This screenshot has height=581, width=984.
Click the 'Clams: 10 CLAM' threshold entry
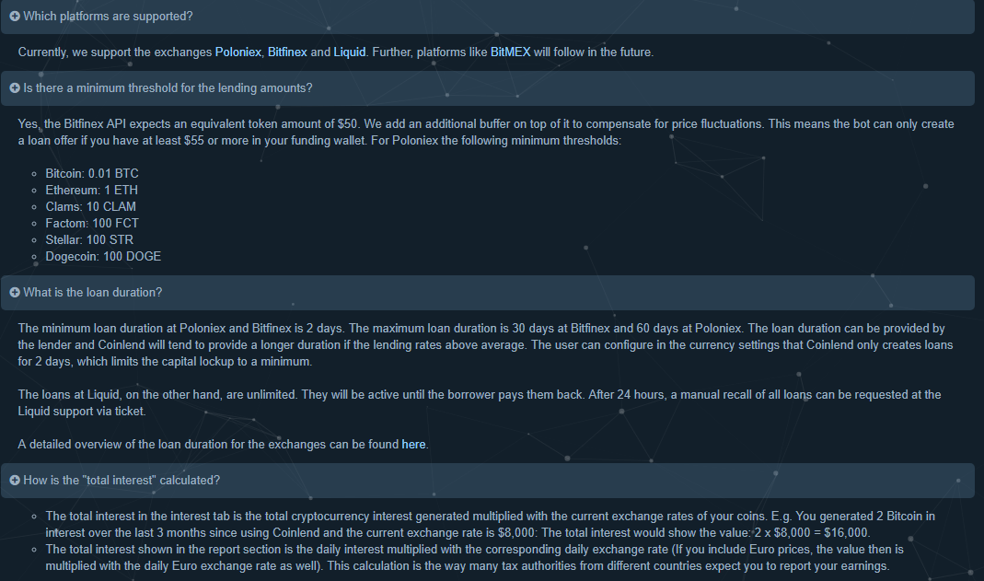(90, 206)
